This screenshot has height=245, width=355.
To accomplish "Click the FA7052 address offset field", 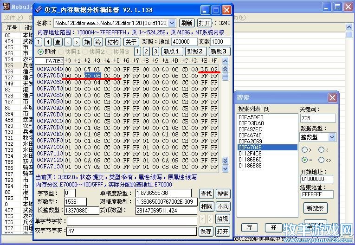I will pos(49,61).
